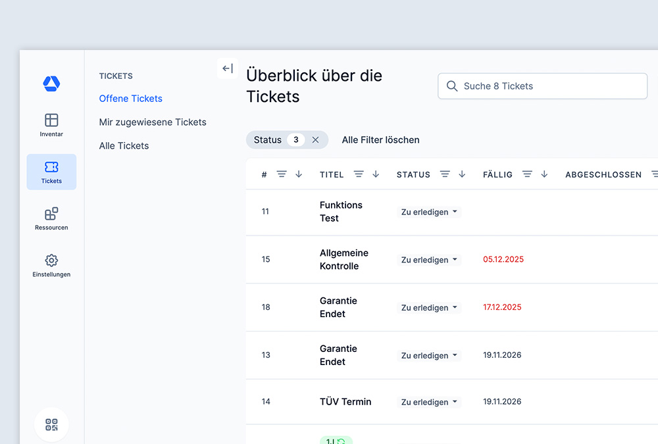Open Einstellungen via the gear icon
The image size is (658, 444).
coord(51,265)
